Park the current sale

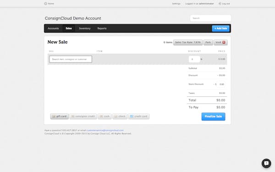click(208, 42)
